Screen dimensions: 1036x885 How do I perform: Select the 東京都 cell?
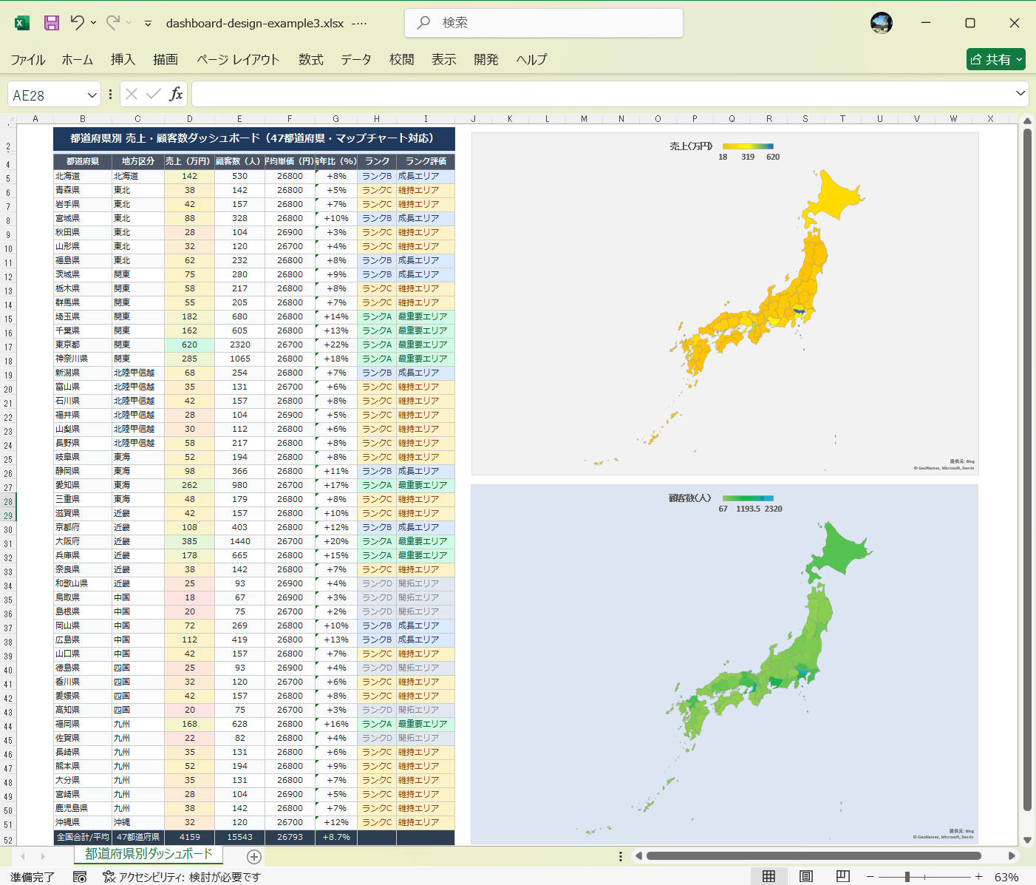click(x=82, y=345)
